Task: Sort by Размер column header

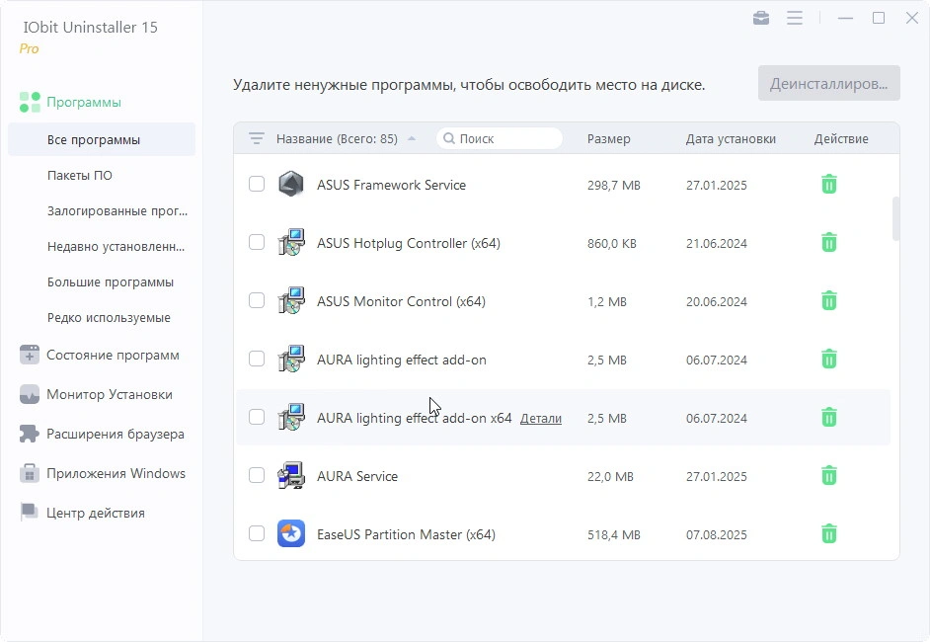Action: 608,139
